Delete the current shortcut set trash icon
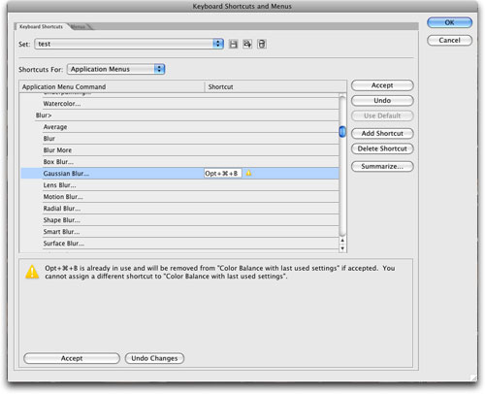 pos(262,44)
